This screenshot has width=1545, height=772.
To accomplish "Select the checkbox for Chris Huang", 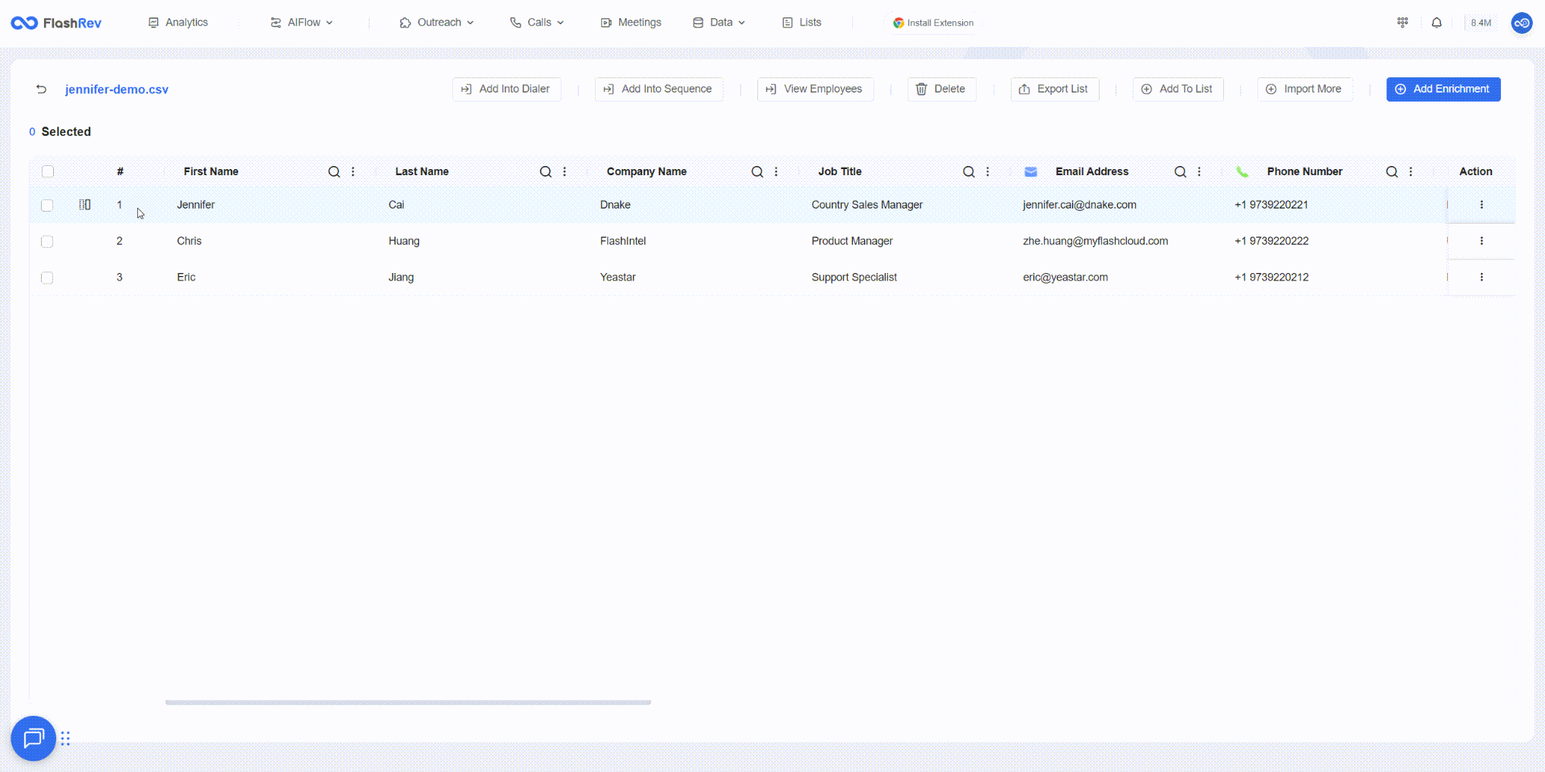I will pos(47,241).
